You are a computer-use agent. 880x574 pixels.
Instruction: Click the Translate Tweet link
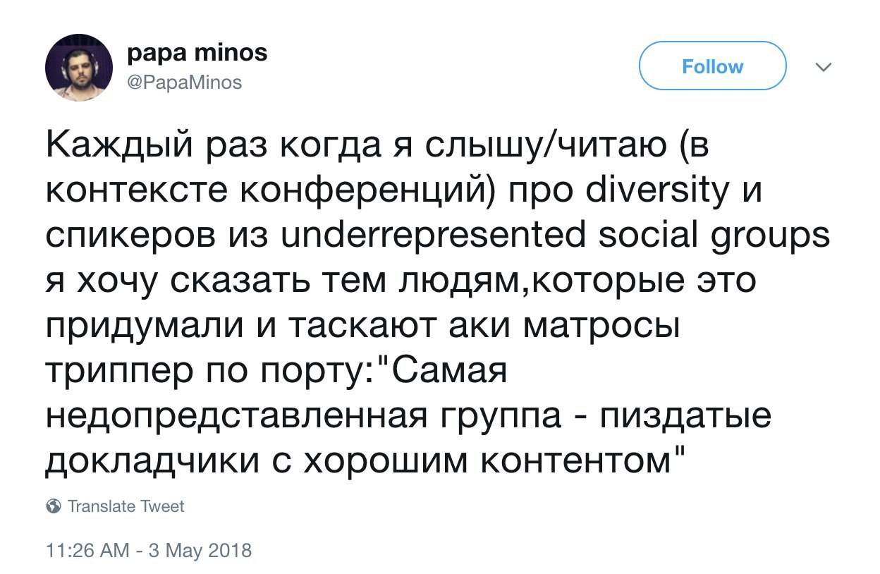point(126,506)
